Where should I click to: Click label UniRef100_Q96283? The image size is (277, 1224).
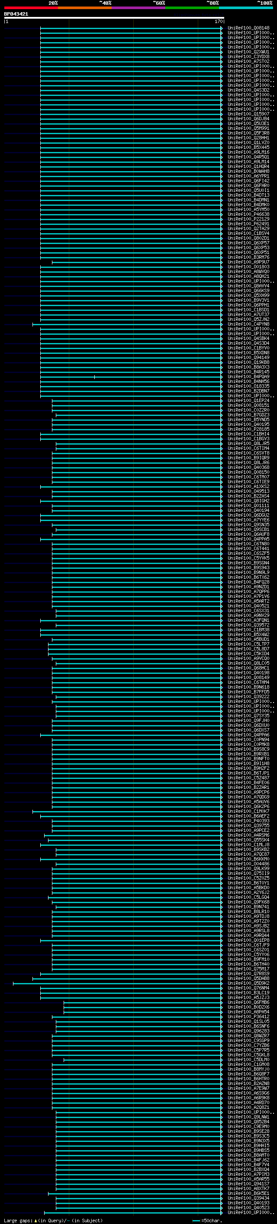[248, 1031]
